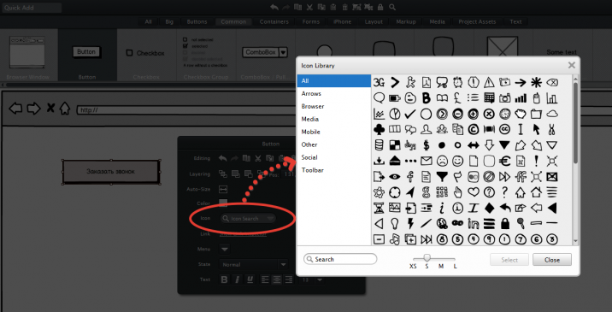Select the backspace delete icon

point(552,82)
